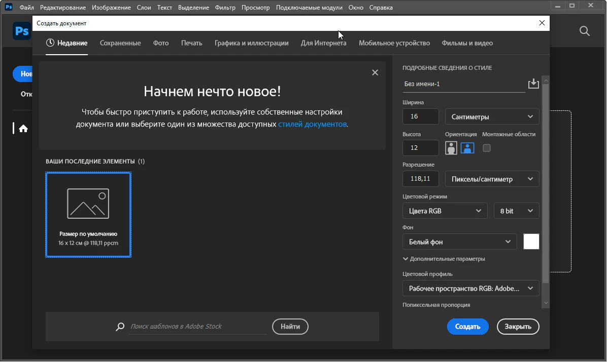Switch to the Фото tab

[x=161, y=43]
